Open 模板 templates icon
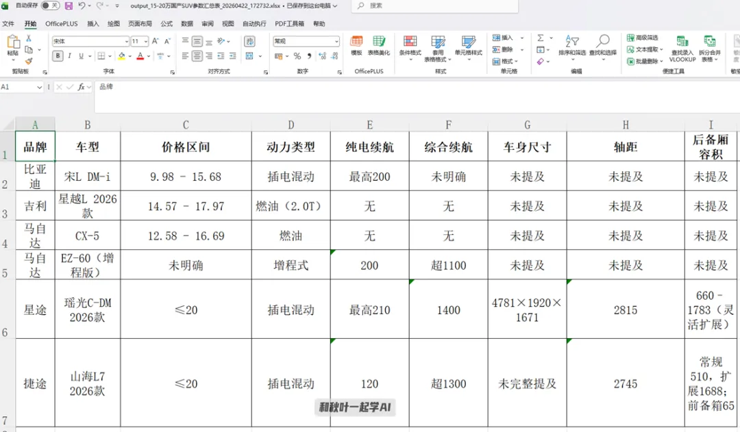Image resolution: width=740 pixels, height=432 pixels. point(357,45)
